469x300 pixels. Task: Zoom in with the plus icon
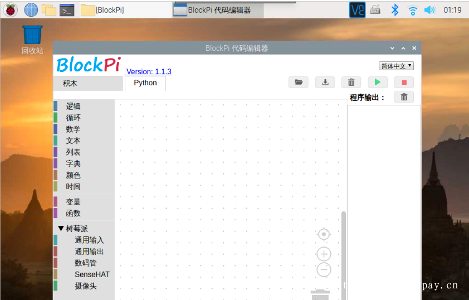(324, 254)
